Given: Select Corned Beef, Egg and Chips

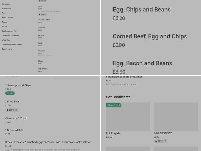Looking at the screenshot, I should click(x=149, y=36).
